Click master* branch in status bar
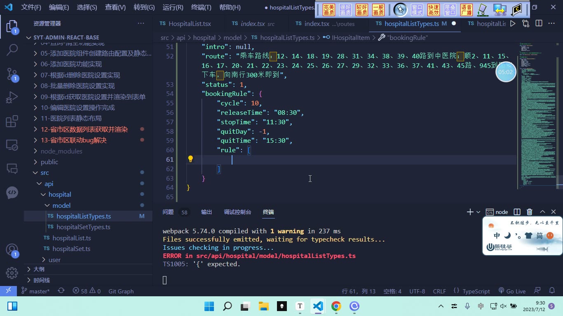563x316 pixels. [35, 291]
